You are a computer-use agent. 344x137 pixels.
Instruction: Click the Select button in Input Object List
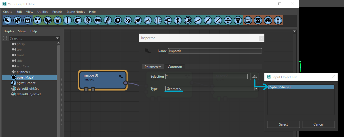point(283,124)
